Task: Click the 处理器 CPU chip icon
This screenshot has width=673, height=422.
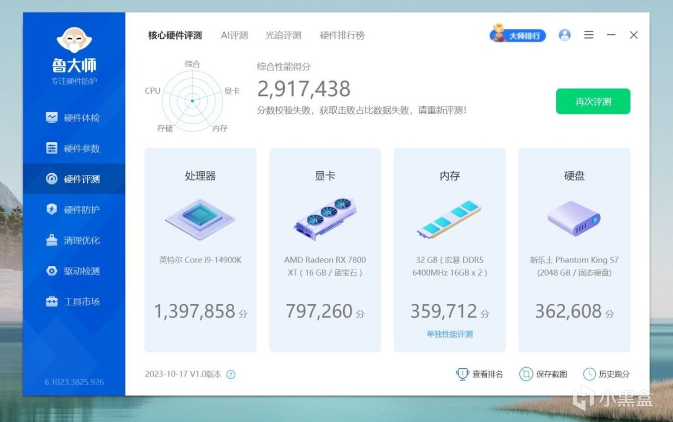Action: point(200,219)
